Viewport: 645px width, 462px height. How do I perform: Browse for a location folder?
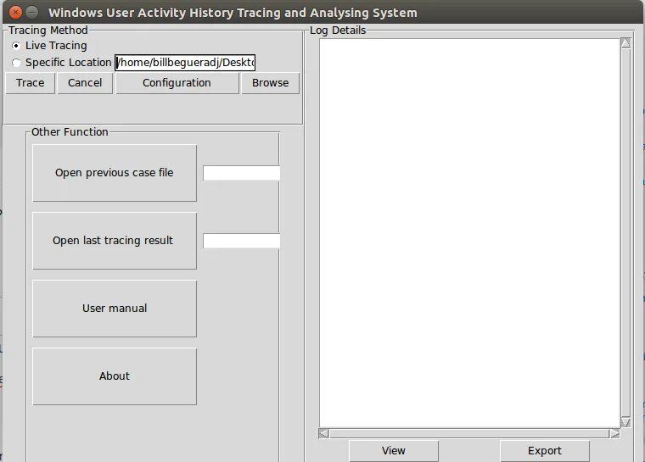coord(270,83)
